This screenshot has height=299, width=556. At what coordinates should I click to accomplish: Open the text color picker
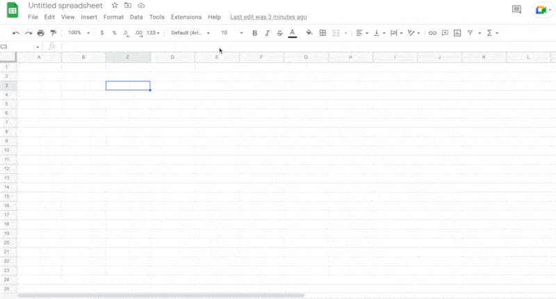(x=292, y=33)
